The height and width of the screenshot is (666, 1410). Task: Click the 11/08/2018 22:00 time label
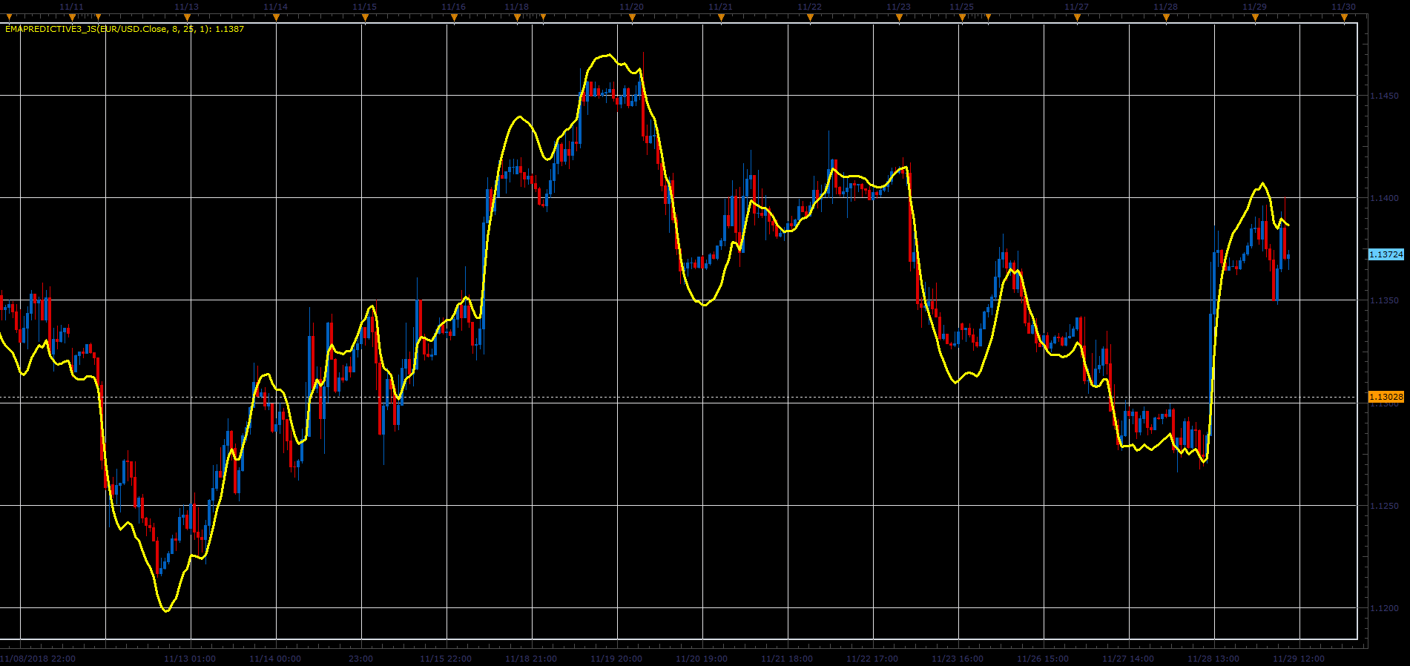click(x=38, y=659)
